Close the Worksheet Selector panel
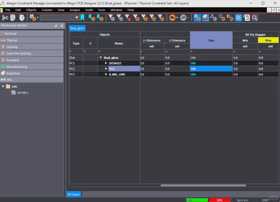 pos(62,26)
